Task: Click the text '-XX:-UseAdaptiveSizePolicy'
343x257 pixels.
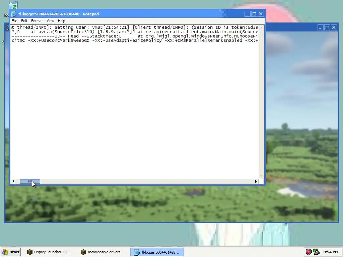Action: 127,40
